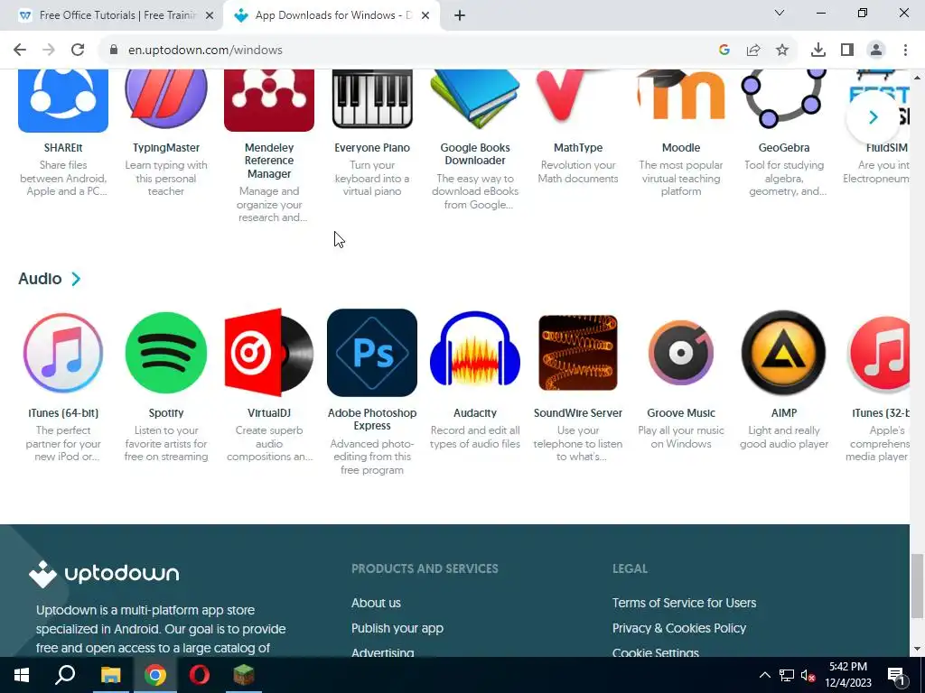This screenshot has height=693, width=925.
Task: Open the TypingMaster app icon
Action: click(166, 99)
